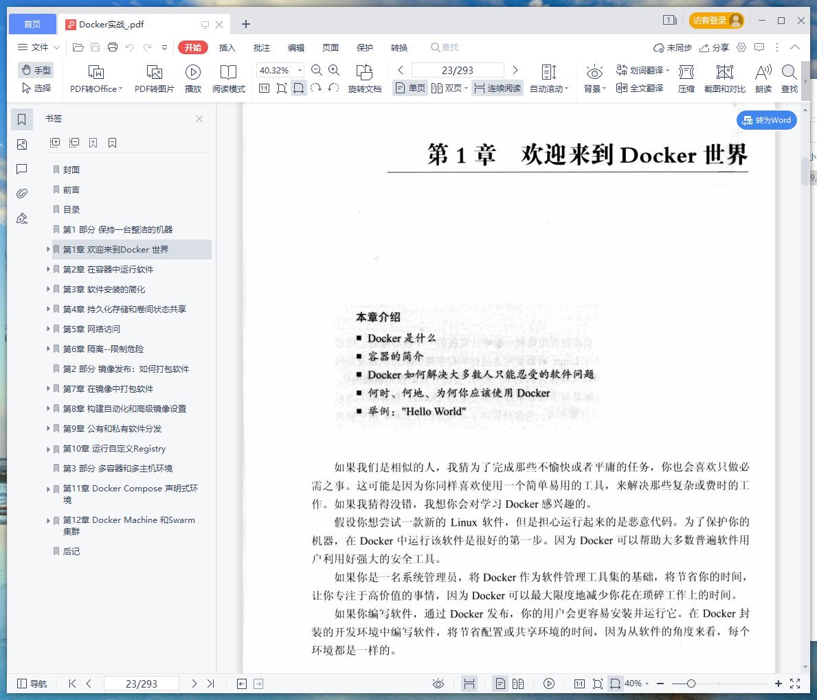Open 截图和对比 tool

click(725, 79)
